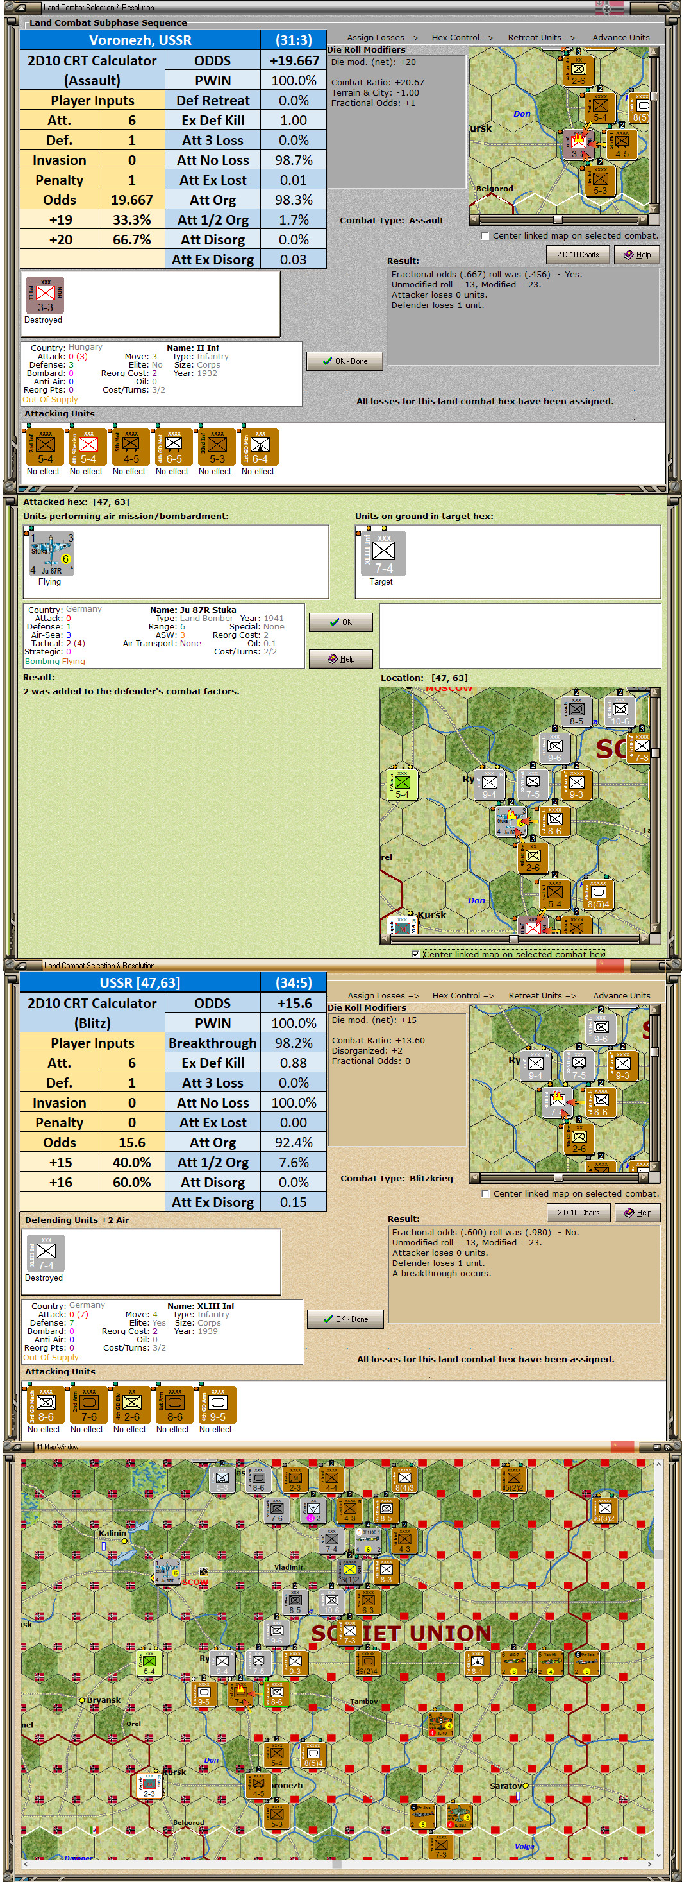This screenshot has height=1882, width=682.
Task: Click horizontal scrollbar thumb of Voronezh minimap
Action: point(558,219)
